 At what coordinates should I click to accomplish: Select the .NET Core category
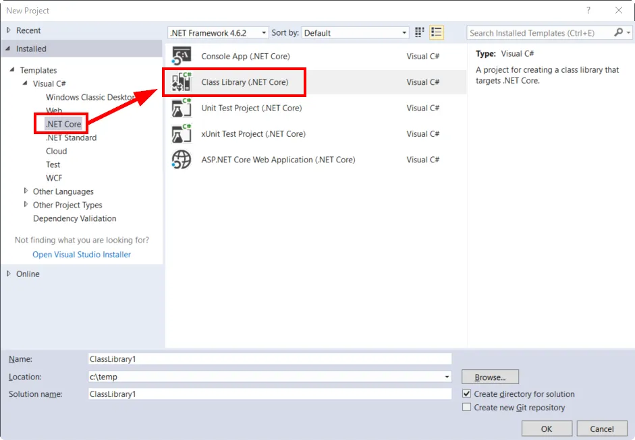pos(63,124)
